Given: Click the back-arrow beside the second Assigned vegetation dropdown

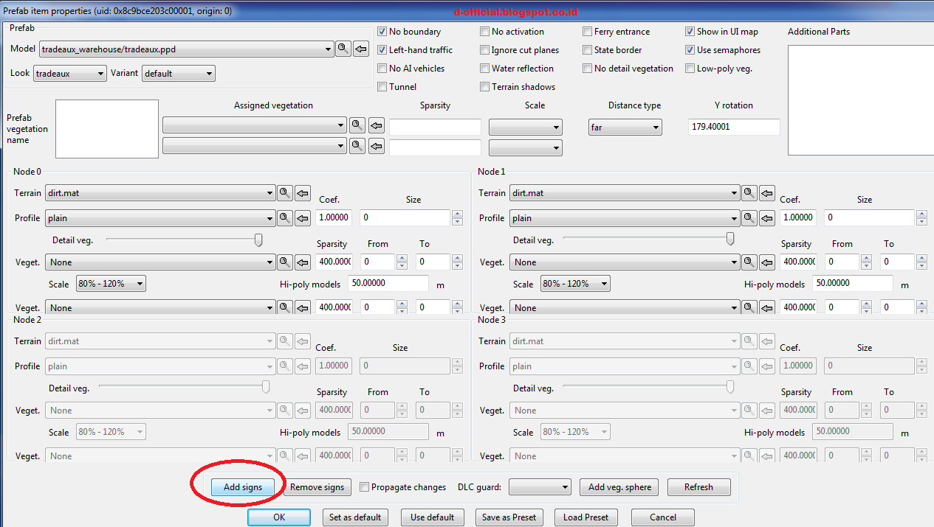Looking at the screenshot, I should pos(376,145).
